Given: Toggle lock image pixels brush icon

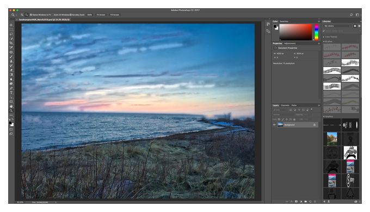Looking at the screenshot, I should pyautogui.click(x=283, y=120).
